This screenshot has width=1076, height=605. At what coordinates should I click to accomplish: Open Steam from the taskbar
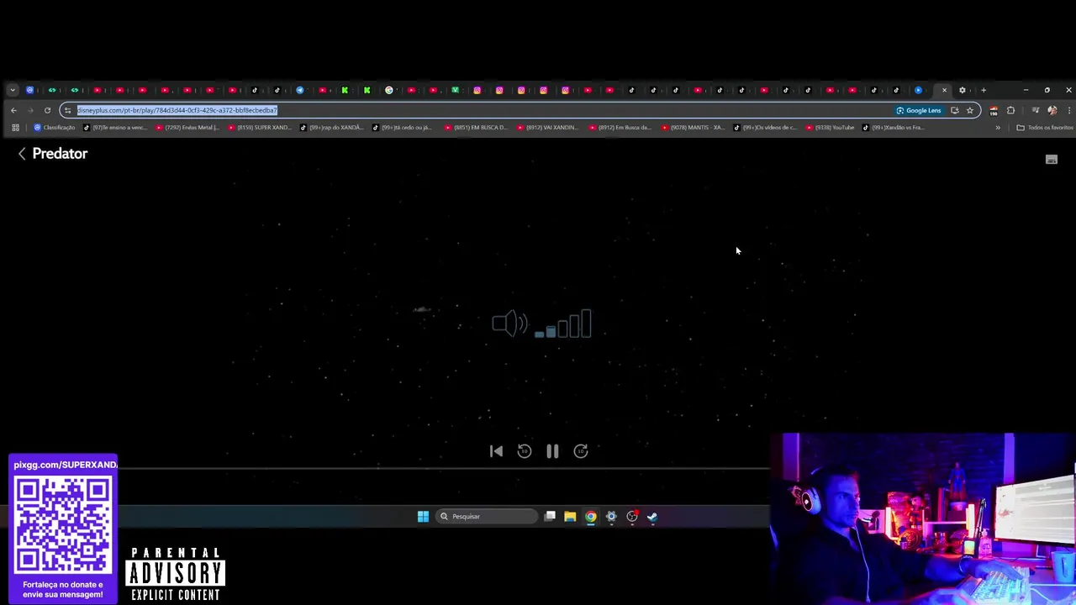tap(652, 516)
